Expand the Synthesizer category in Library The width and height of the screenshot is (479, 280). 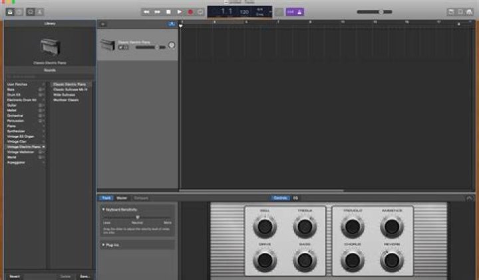click(x=16, y=131)
